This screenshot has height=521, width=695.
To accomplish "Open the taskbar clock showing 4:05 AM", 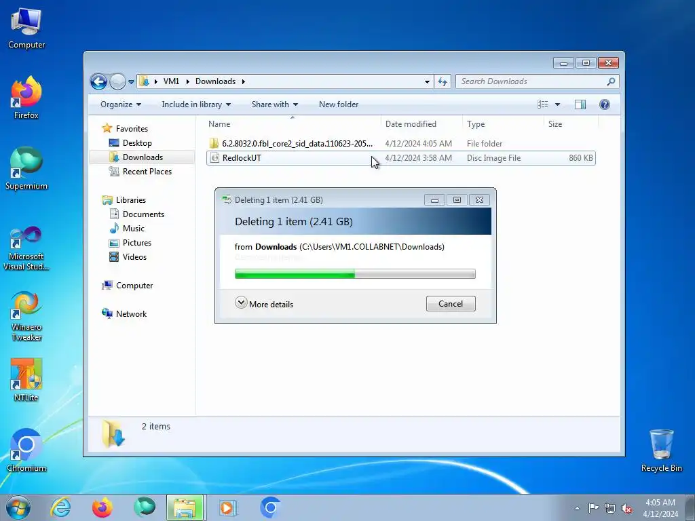I will [x=660, y=508].
